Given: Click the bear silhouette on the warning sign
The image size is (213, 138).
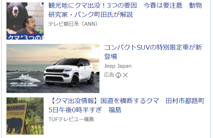Looking at the screenshot, I should pyautogui.click(x=15, y=125).
